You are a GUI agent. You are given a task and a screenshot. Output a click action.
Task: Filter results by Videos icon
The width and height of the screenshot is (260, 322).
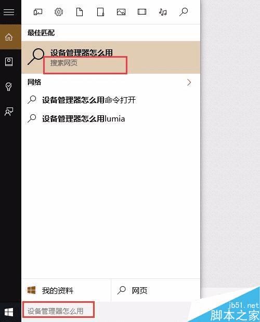pos(142,12)
